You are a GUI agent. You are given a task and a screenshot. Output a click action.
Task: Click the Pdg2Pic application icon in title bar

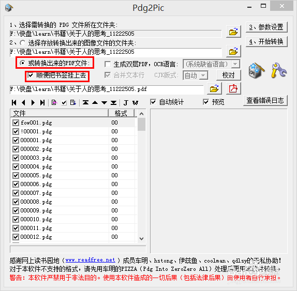[9, 8]
